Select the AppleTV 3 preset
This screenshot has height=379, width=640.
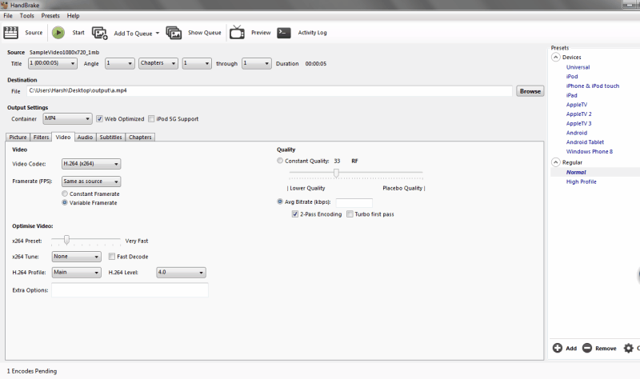click(578, 124)
